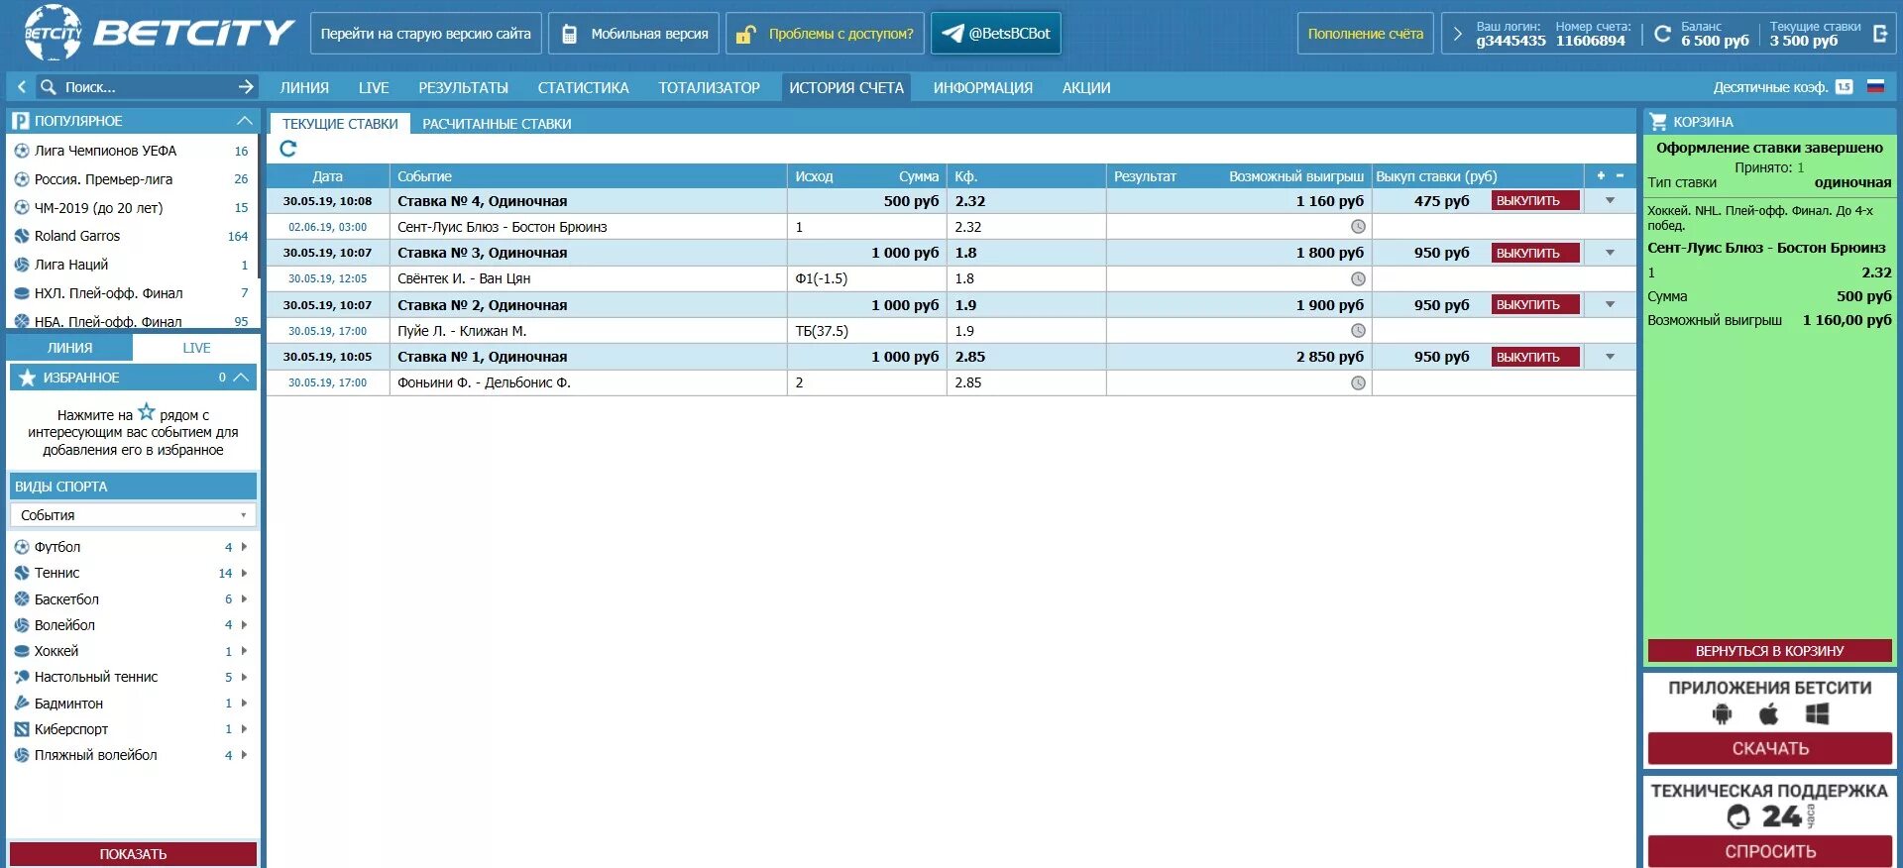Click the Live menu item
Image resolution: width=1903 pixels, height=868 pixels.
374,88
